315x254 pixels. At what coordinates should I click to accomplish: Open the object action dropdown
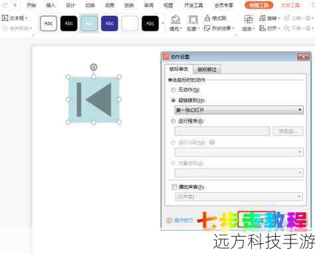[239, 172]
